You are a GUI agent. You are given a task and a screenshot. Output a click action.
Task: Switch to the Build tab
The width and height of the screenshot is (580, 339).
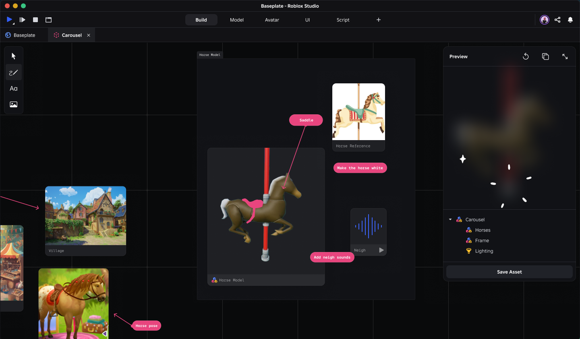(201, 20)
